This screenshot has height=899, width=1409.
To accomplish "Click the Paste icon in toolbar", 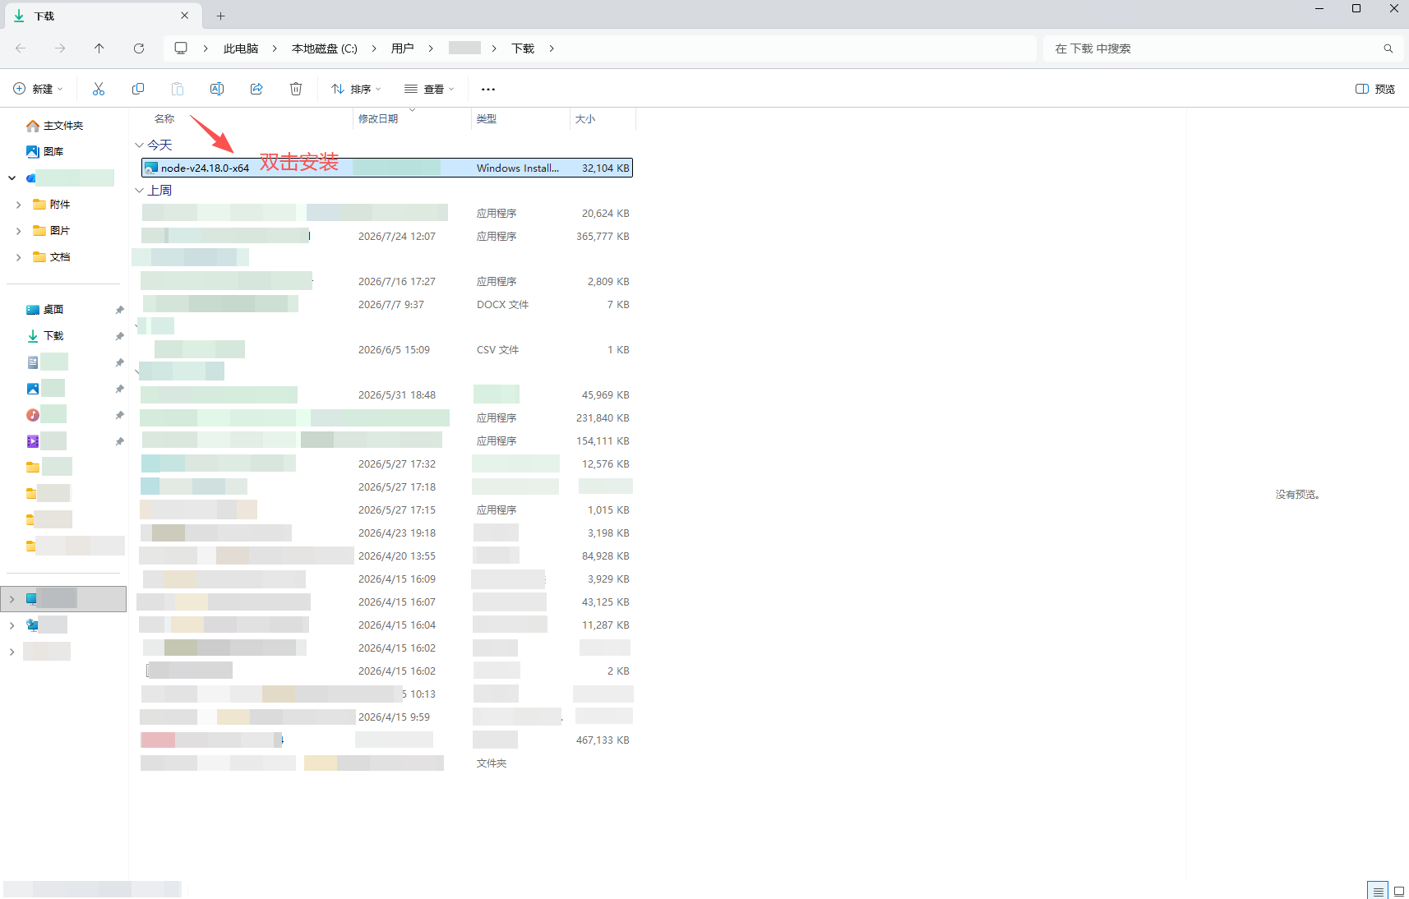I will coord(178,89).
